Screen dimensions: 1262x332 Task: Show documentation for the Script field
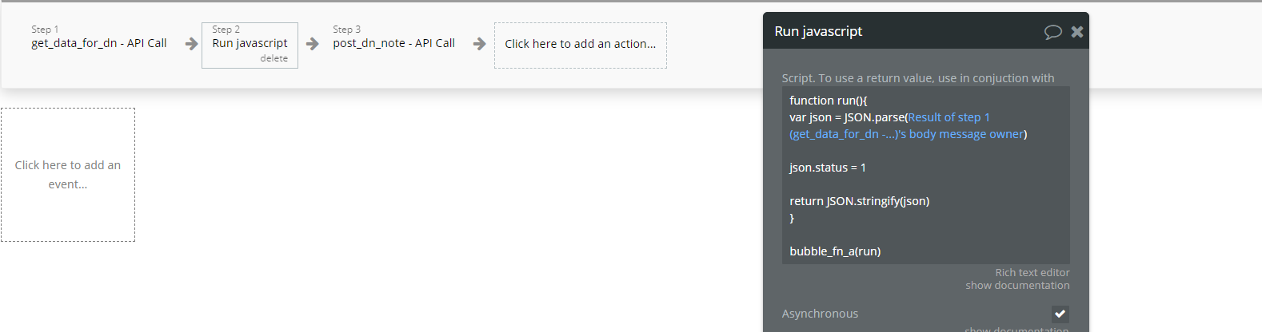(1017, 285)
